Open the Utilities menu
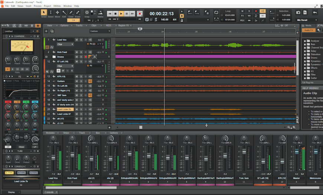The height and width of the screenshot is (195, 323). click(x=57, y=6)
